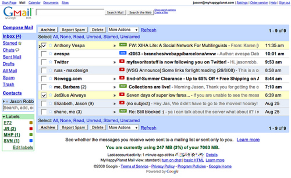The height and width of the screenshot is (178, 291).
Task: Open the Drafts folder
Action: point(9,64)
